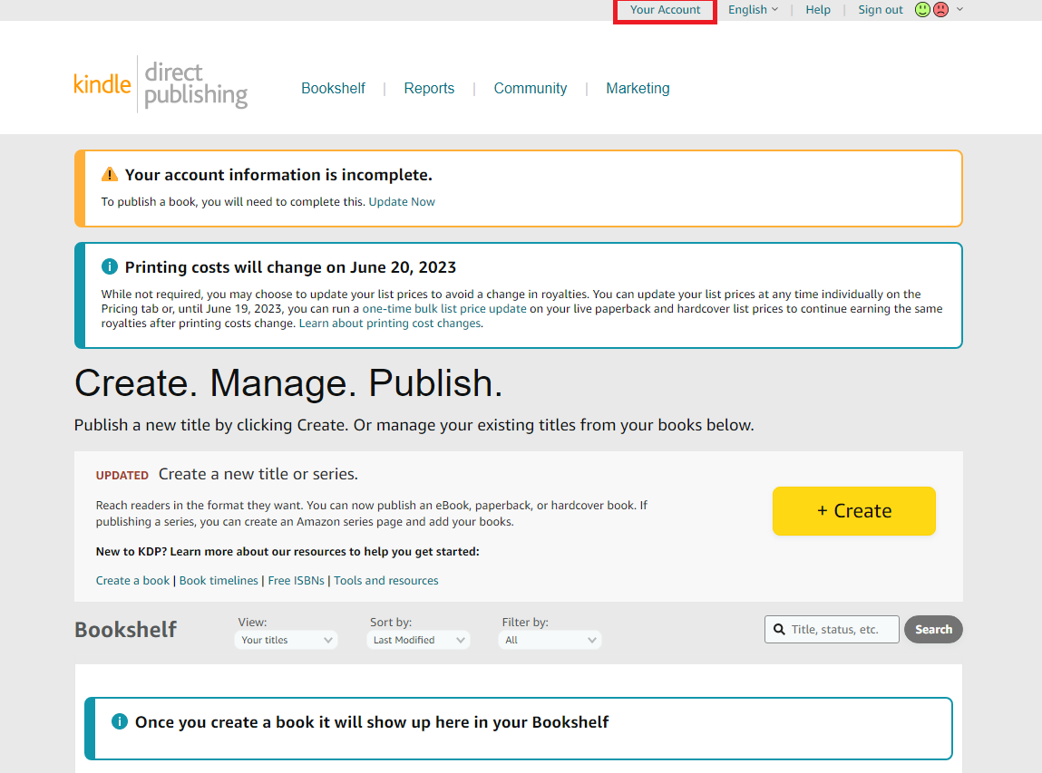
Task: Click the happy smiley feedback icon
Action: coord(921,9)
